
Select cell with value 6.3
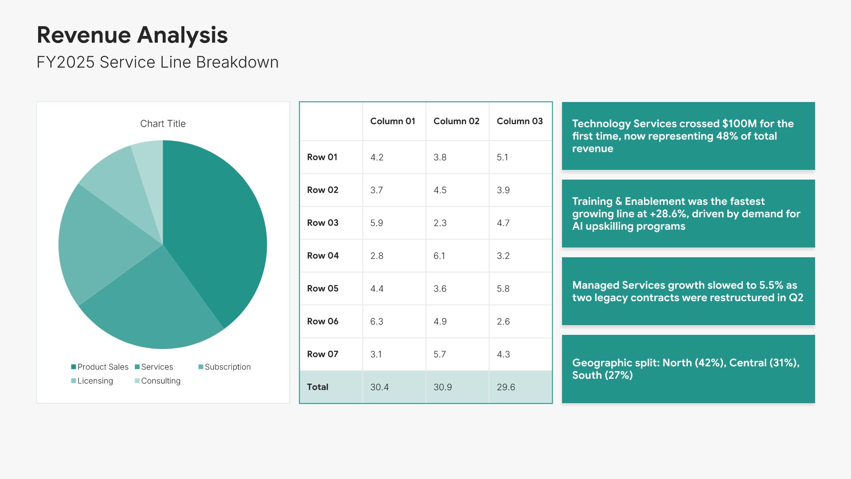377,321
